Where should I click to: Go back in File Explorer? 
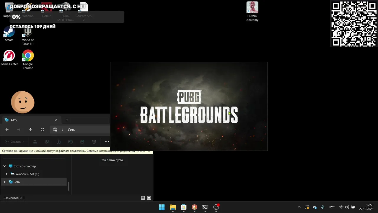tap(7, 130)
